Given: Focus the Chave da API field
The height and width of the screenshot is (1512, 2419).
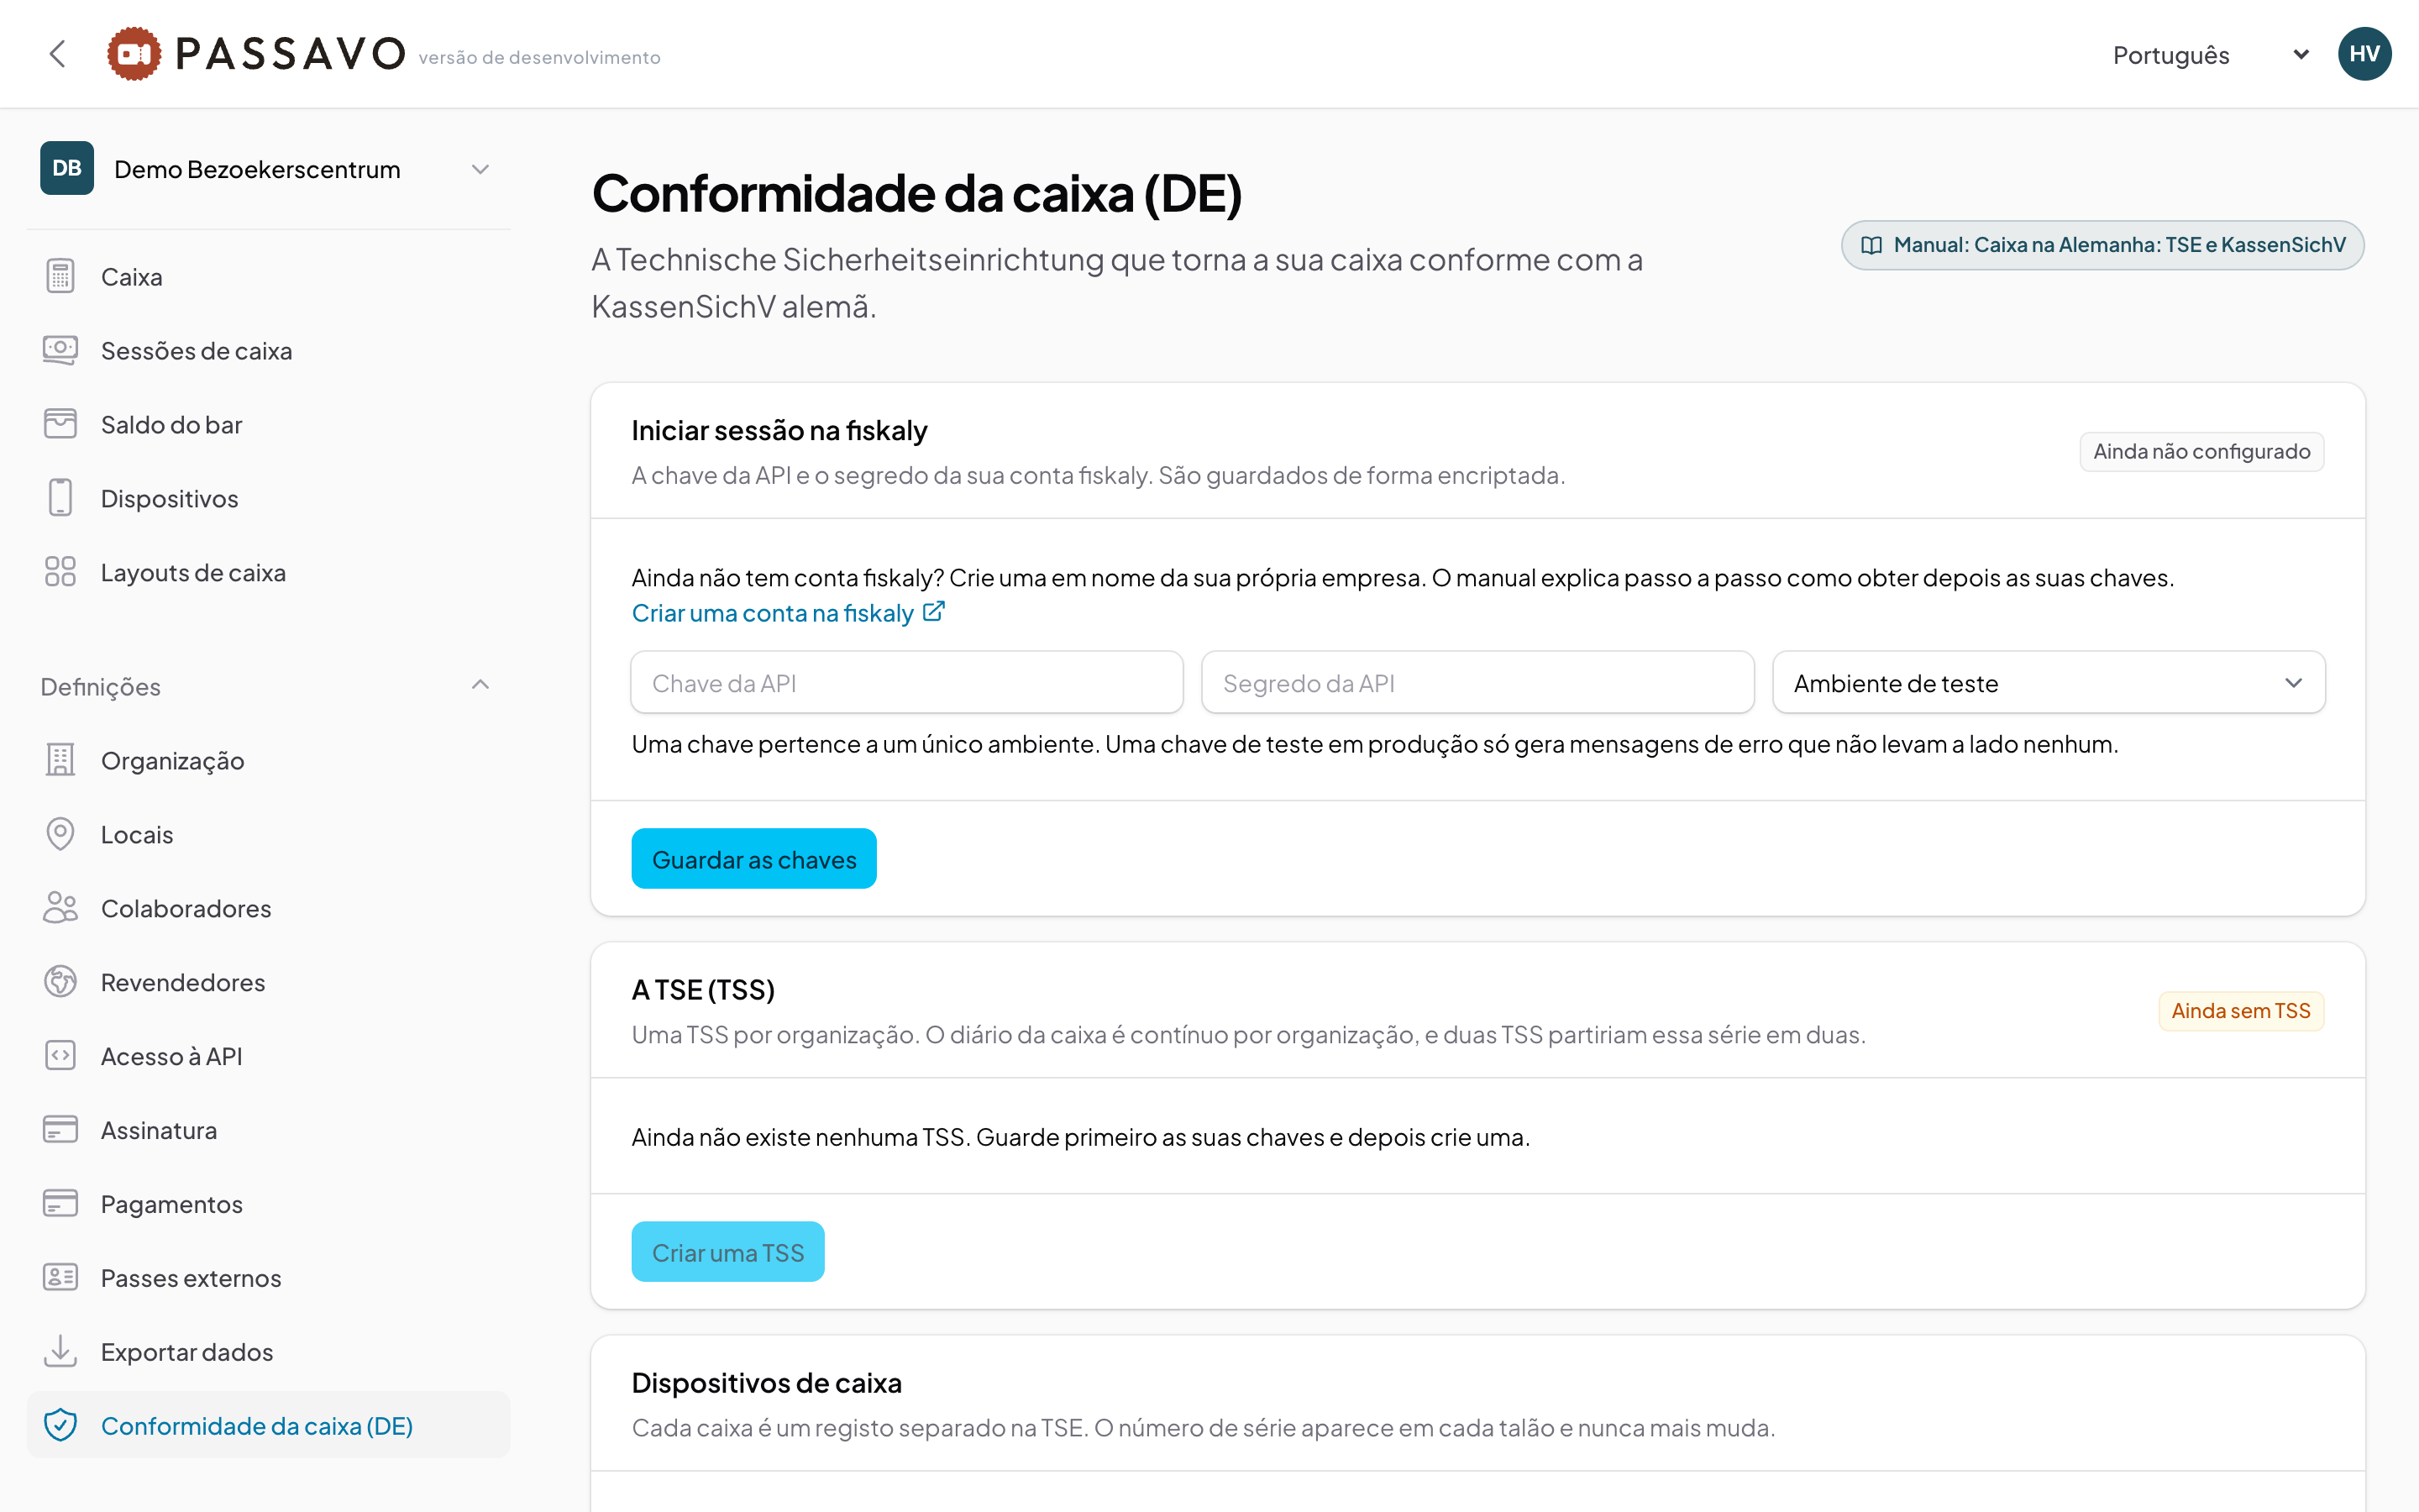Looking at the screenshot, I should coord(906,683).
